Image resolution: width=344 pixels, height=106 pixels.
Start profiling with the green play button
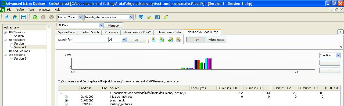[35, 17]
